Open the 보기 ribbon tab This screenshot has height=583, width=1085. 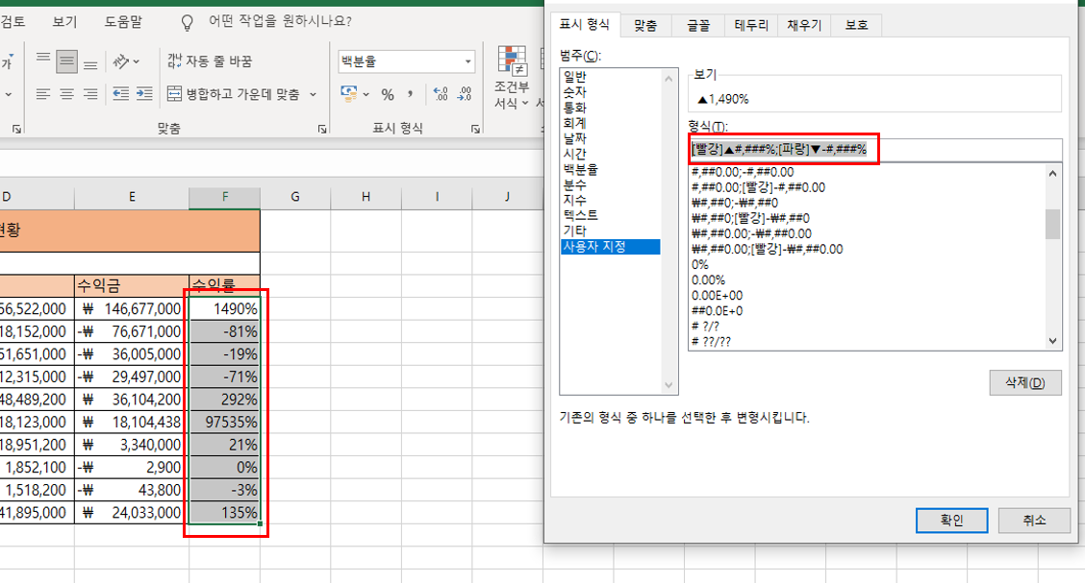pos(63,21)
